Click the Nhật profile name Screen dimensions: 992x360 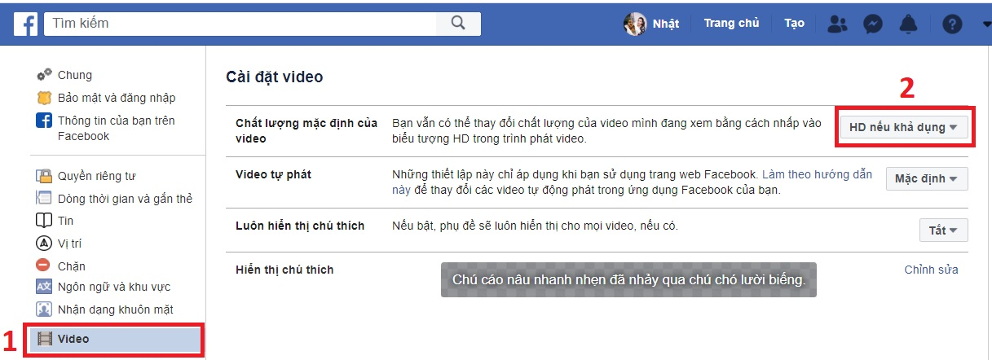666,24
